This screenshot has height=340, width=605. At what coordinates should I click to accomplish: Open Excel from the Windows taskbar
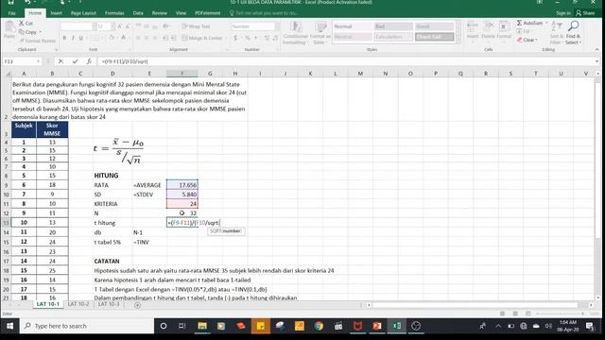(x=397, y=326)
